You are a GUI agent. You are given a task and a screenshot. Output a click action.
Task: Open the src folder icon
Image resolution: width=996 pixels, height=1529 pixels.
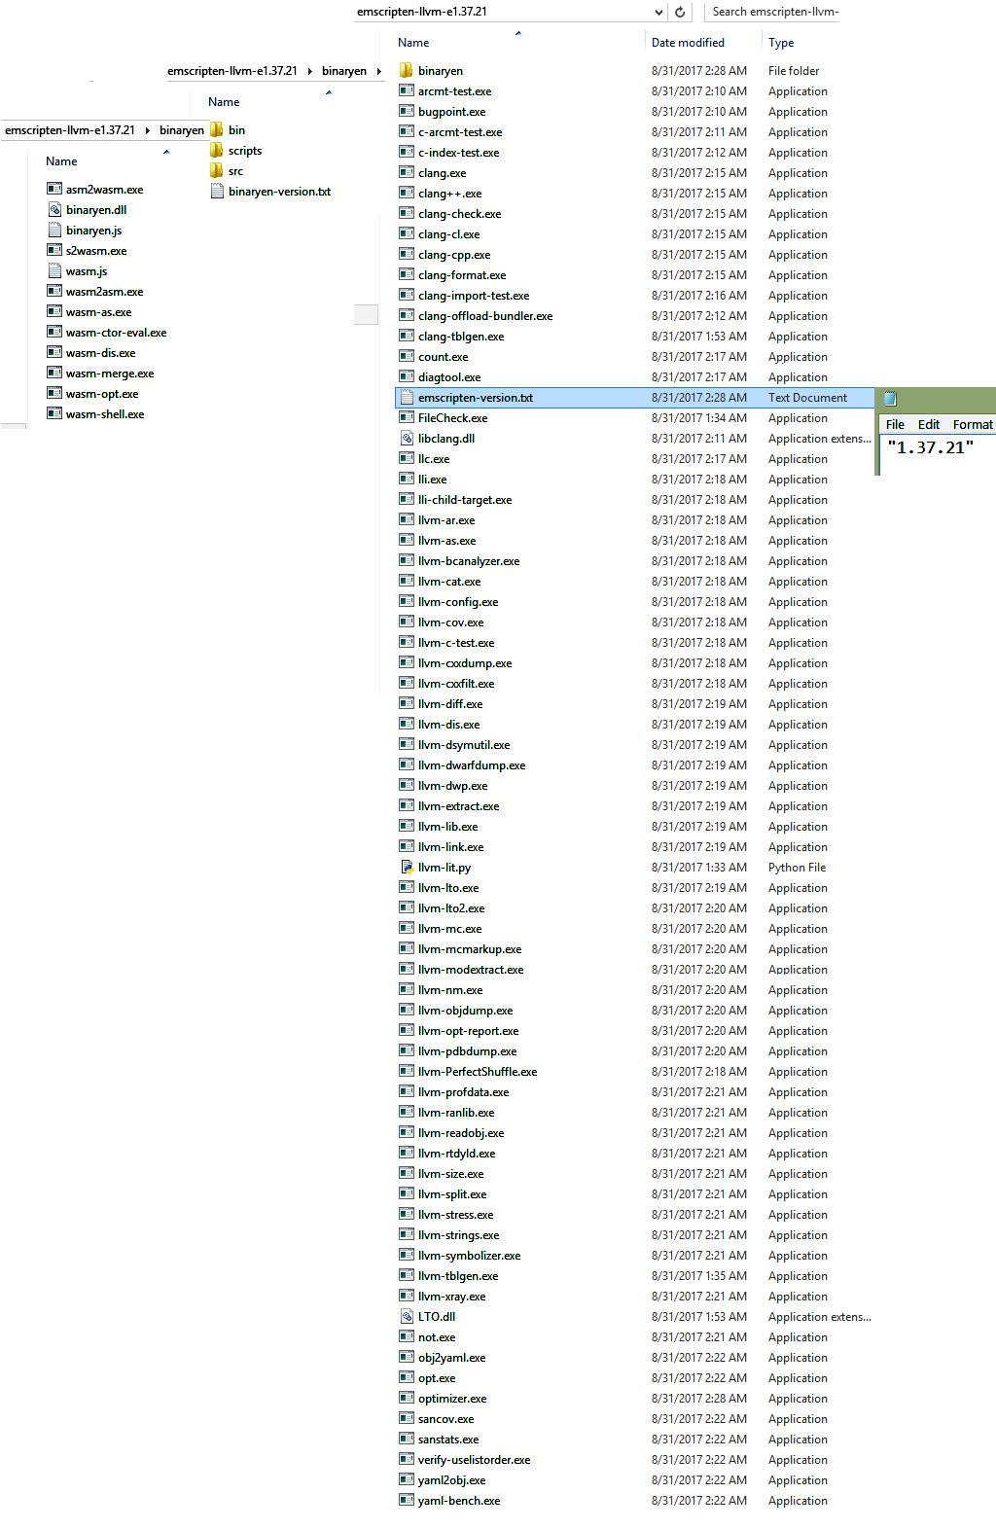[x=217, y=170]
